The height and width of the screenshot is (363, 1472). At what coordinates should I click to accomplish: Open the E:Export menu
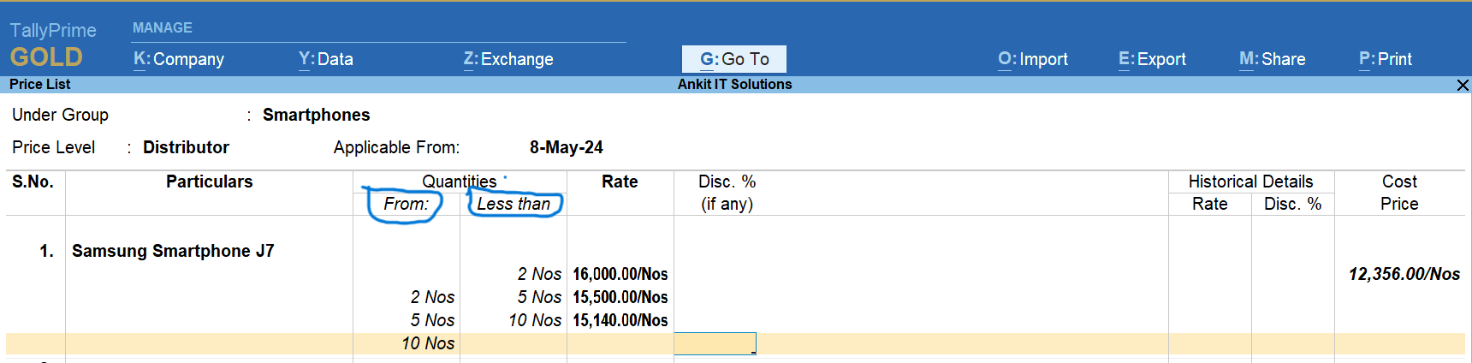click(x=1152, y=59)
